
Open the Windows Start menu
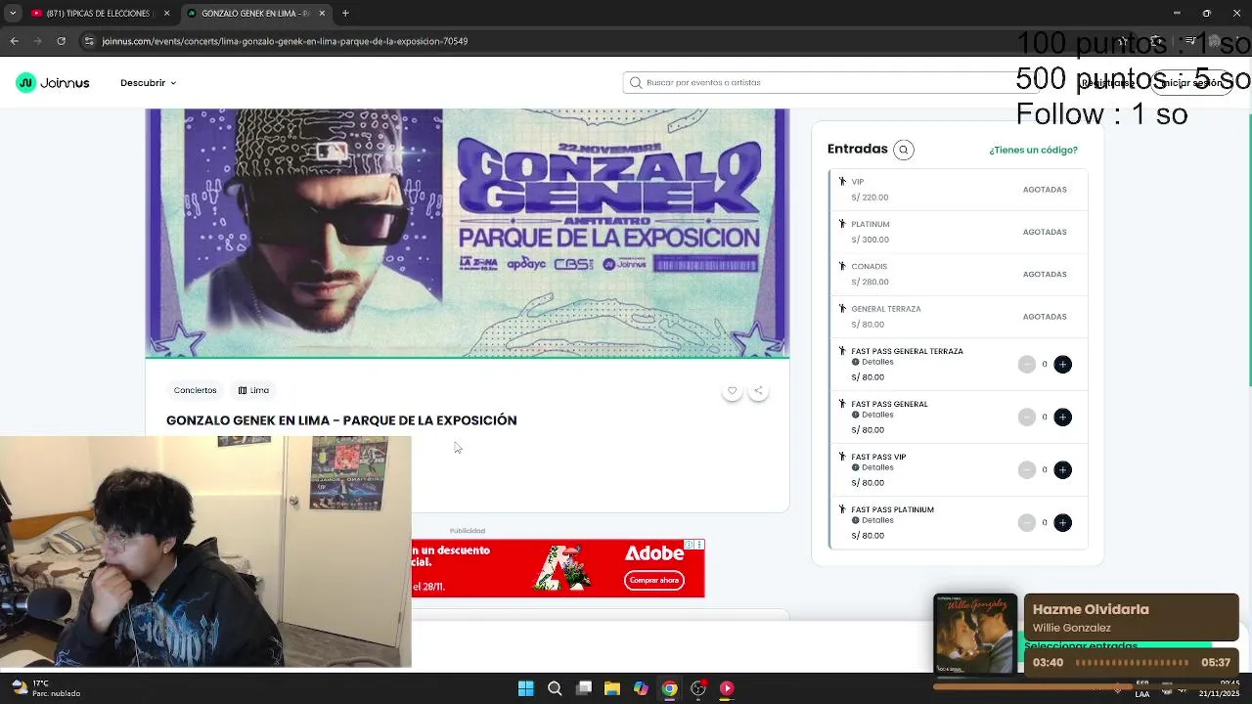[x=525, y=688]
